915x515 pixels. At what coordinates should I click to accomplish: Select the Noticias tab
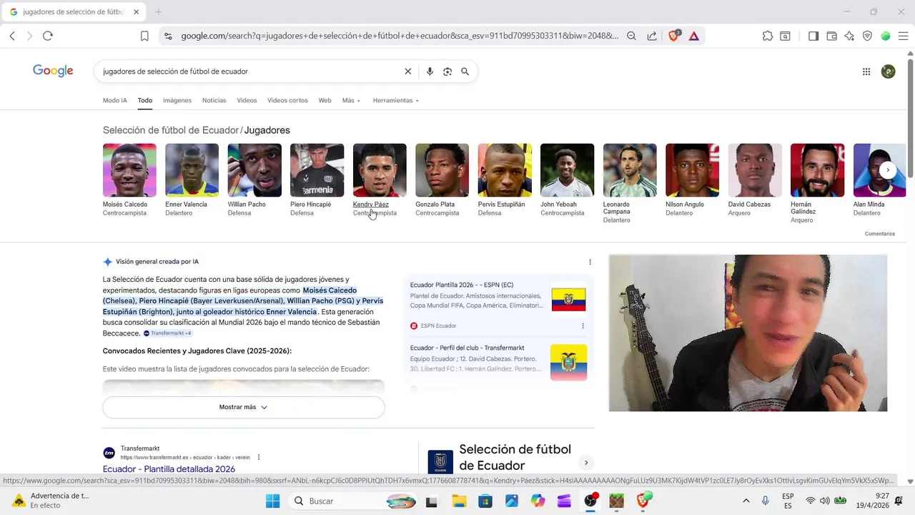pos(214,101)
